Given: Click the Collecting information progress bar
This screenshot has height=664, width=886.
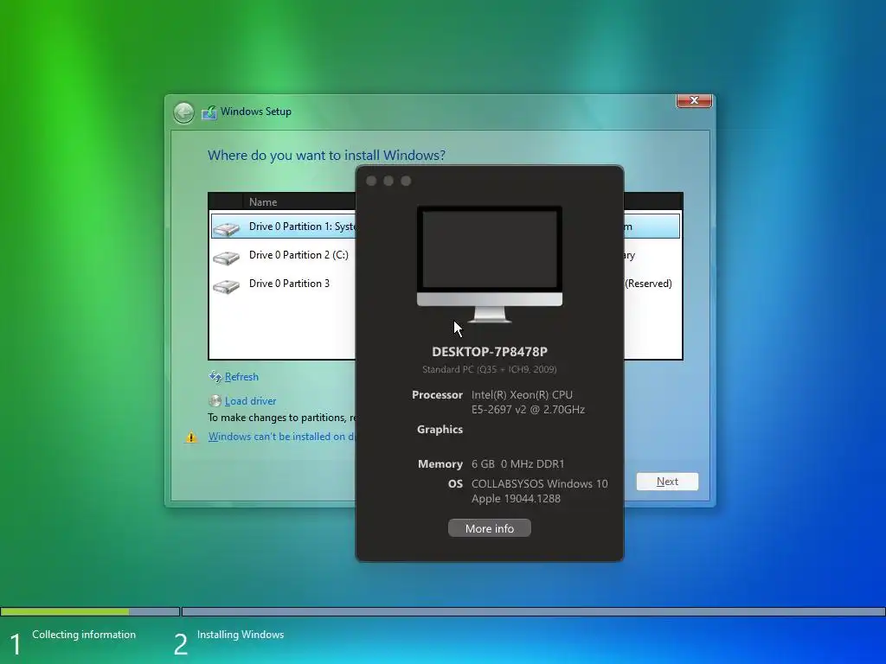Looking at the screenshot, I should (90, 611).
